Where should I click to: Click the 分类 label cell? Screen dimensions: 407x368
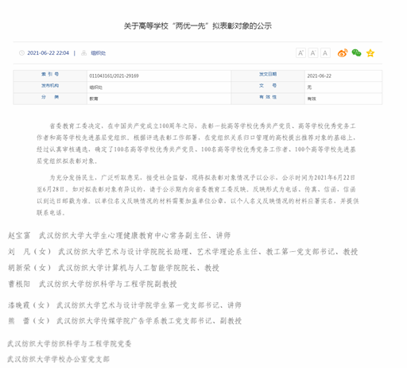pyautogui.click(x=50, y=99)
